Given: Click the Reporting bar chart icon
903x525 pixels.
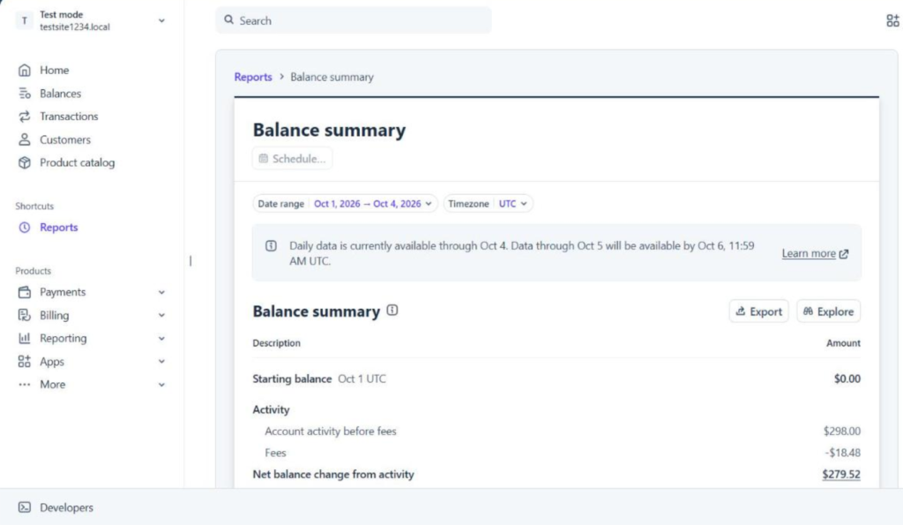Looking at the screenshot, I should (24, 338).
